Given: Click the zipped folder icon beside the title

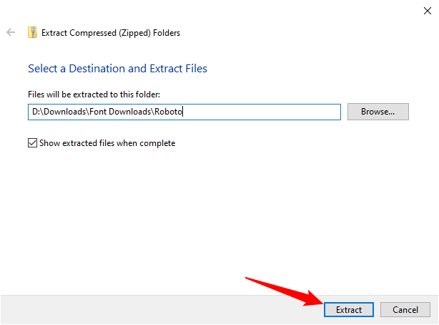Looking at the screenshot, I should click(32, 32).
